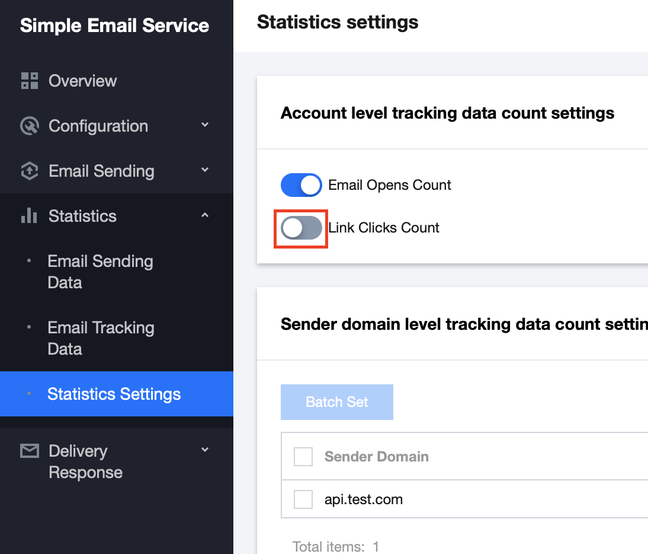
Task: Select Statistics Settings in sidebar
Action: pos(114,394)
